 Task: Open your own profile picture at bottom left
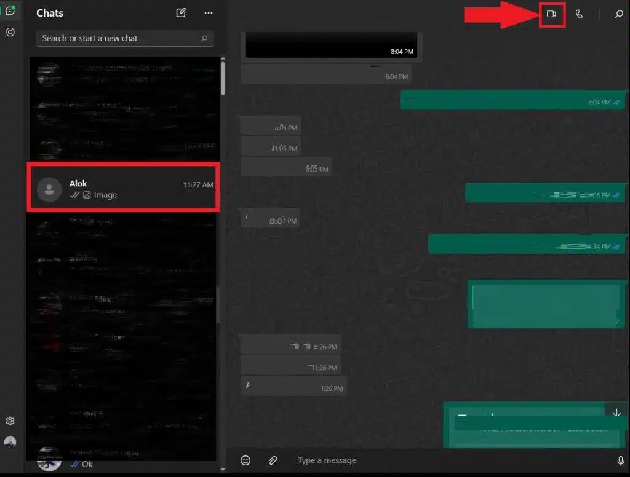click(x=9, y=442)
